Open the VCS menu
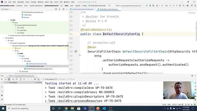This screenshot has width=197, height=111. tap(61, 2)
